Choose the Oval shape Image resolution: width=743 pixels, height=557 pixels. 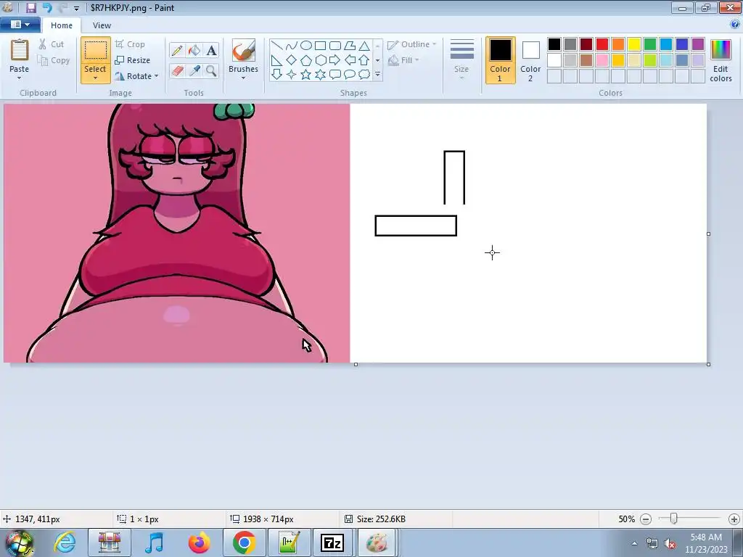click(306, 46)
